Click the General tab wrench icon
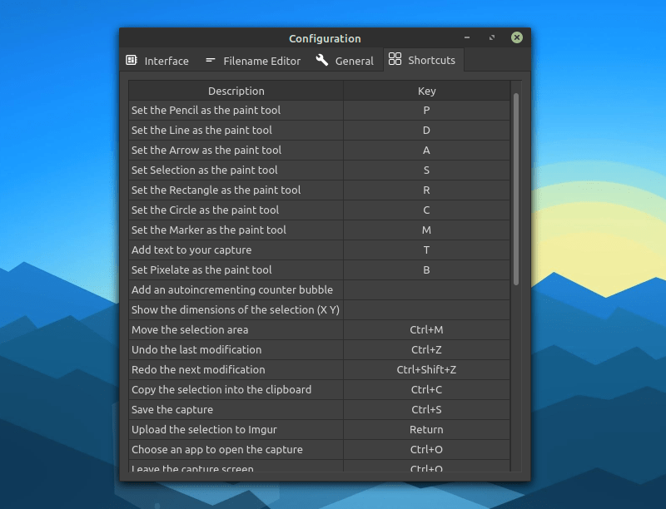This screenshot has height=509, width=666. (322, 61)
